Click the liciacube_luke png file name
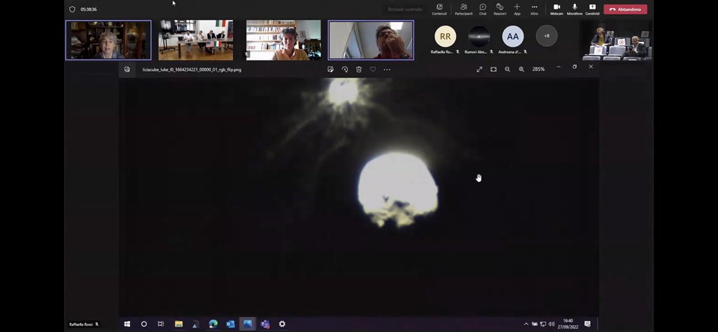 [x=191, y=69]
